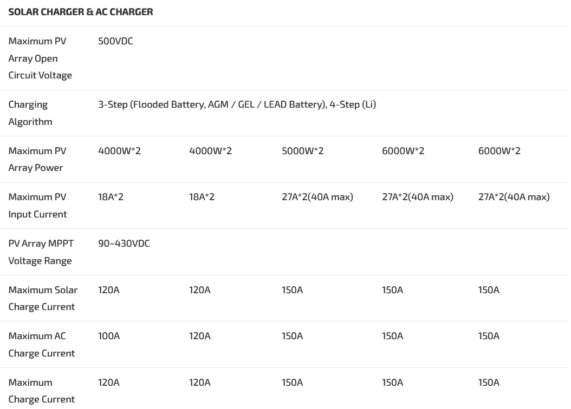Select the Charging Algorithm row label

point(30,113)
